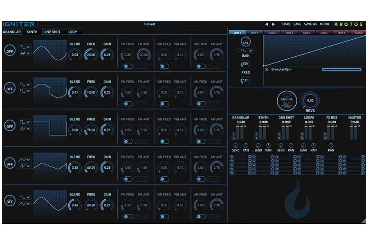Select the MOD 2 tab
The width and height of the screenshot is (368, 245).
(255, 33)
